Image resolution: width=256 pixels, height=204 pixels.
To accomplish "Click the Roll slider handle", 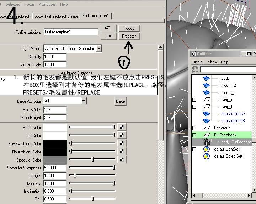I will 92,199.
